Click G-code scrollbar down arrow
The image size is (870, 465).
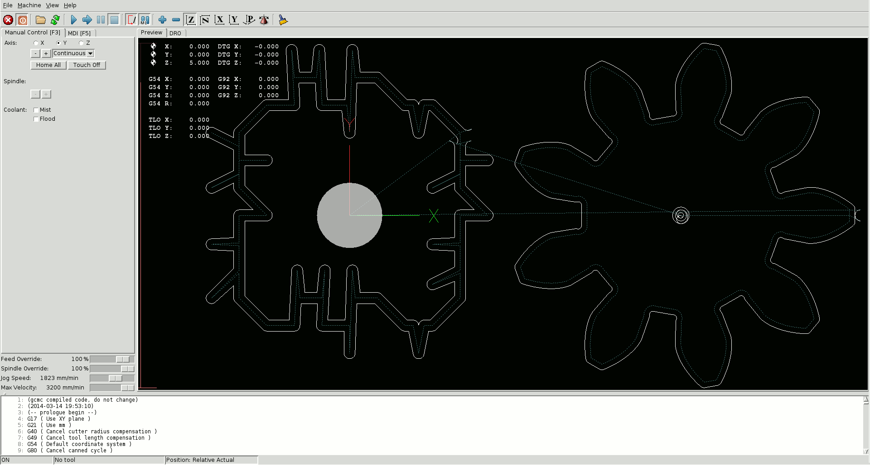coord(866,451)
